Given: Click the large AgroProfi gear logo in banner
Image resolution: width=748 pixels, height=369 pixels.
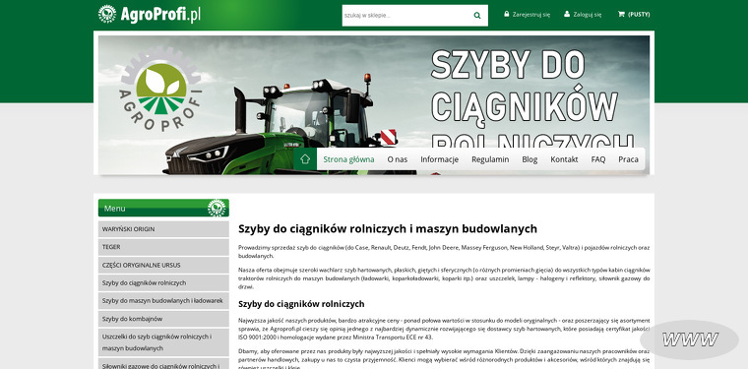Looking at the screenshot, I should tap(160, 90).
